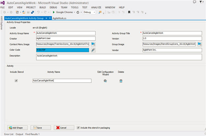The height and width of the screenshot is (136, 206).
Task: Open the FILE menu
Action: pos(3,8)
